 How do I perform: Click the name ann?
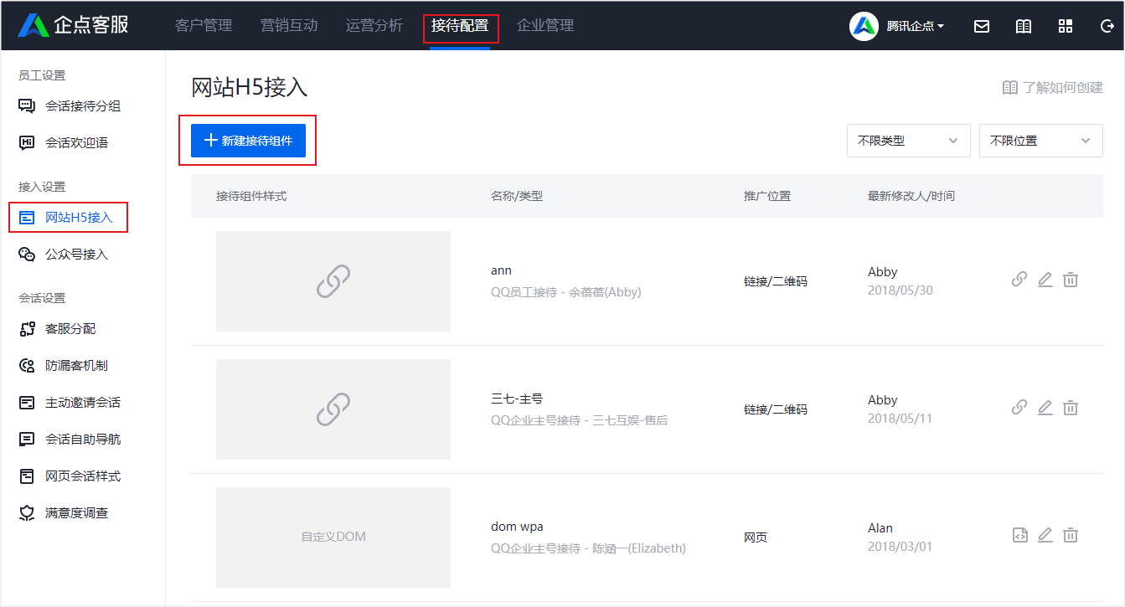[x=501, y=271]
